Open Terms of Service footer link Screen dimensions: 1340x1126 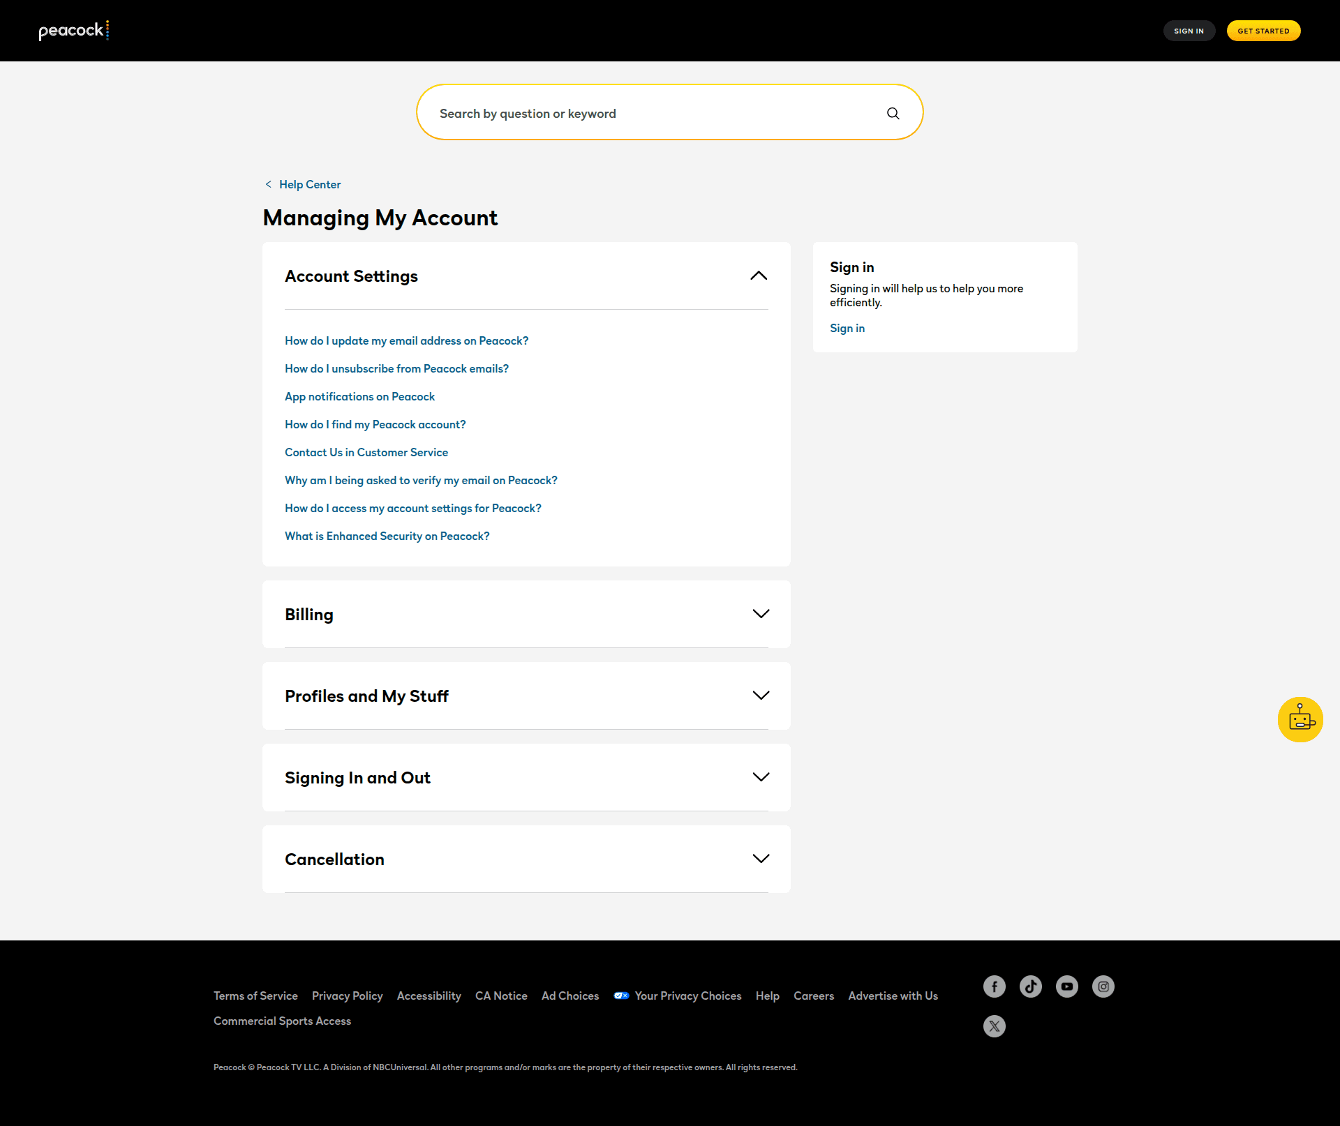tap(255, 996)
